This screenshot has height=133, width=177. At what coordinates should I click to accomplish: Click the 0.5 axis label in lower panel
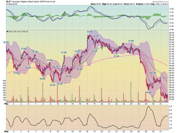(171, 128)
